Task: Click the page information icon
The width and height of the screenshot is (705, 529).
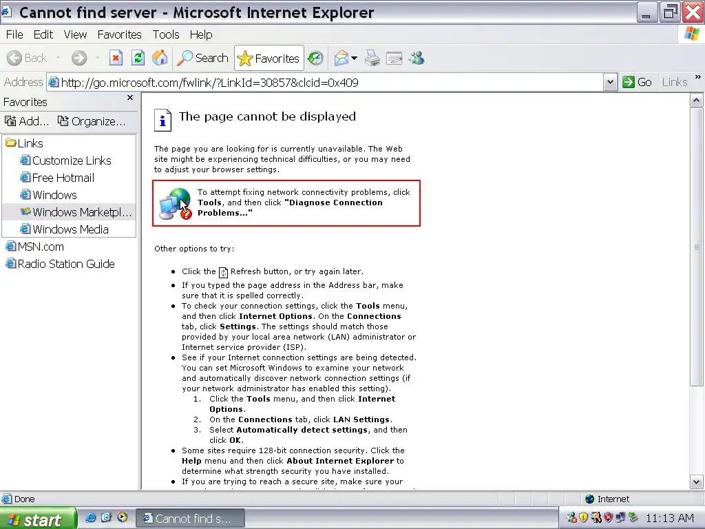Action: [162, 120]
